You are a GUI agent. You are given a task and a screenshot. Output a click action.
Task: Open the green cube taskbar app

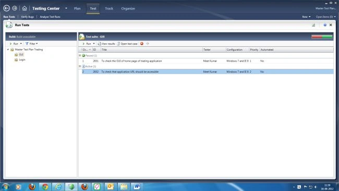71,187
